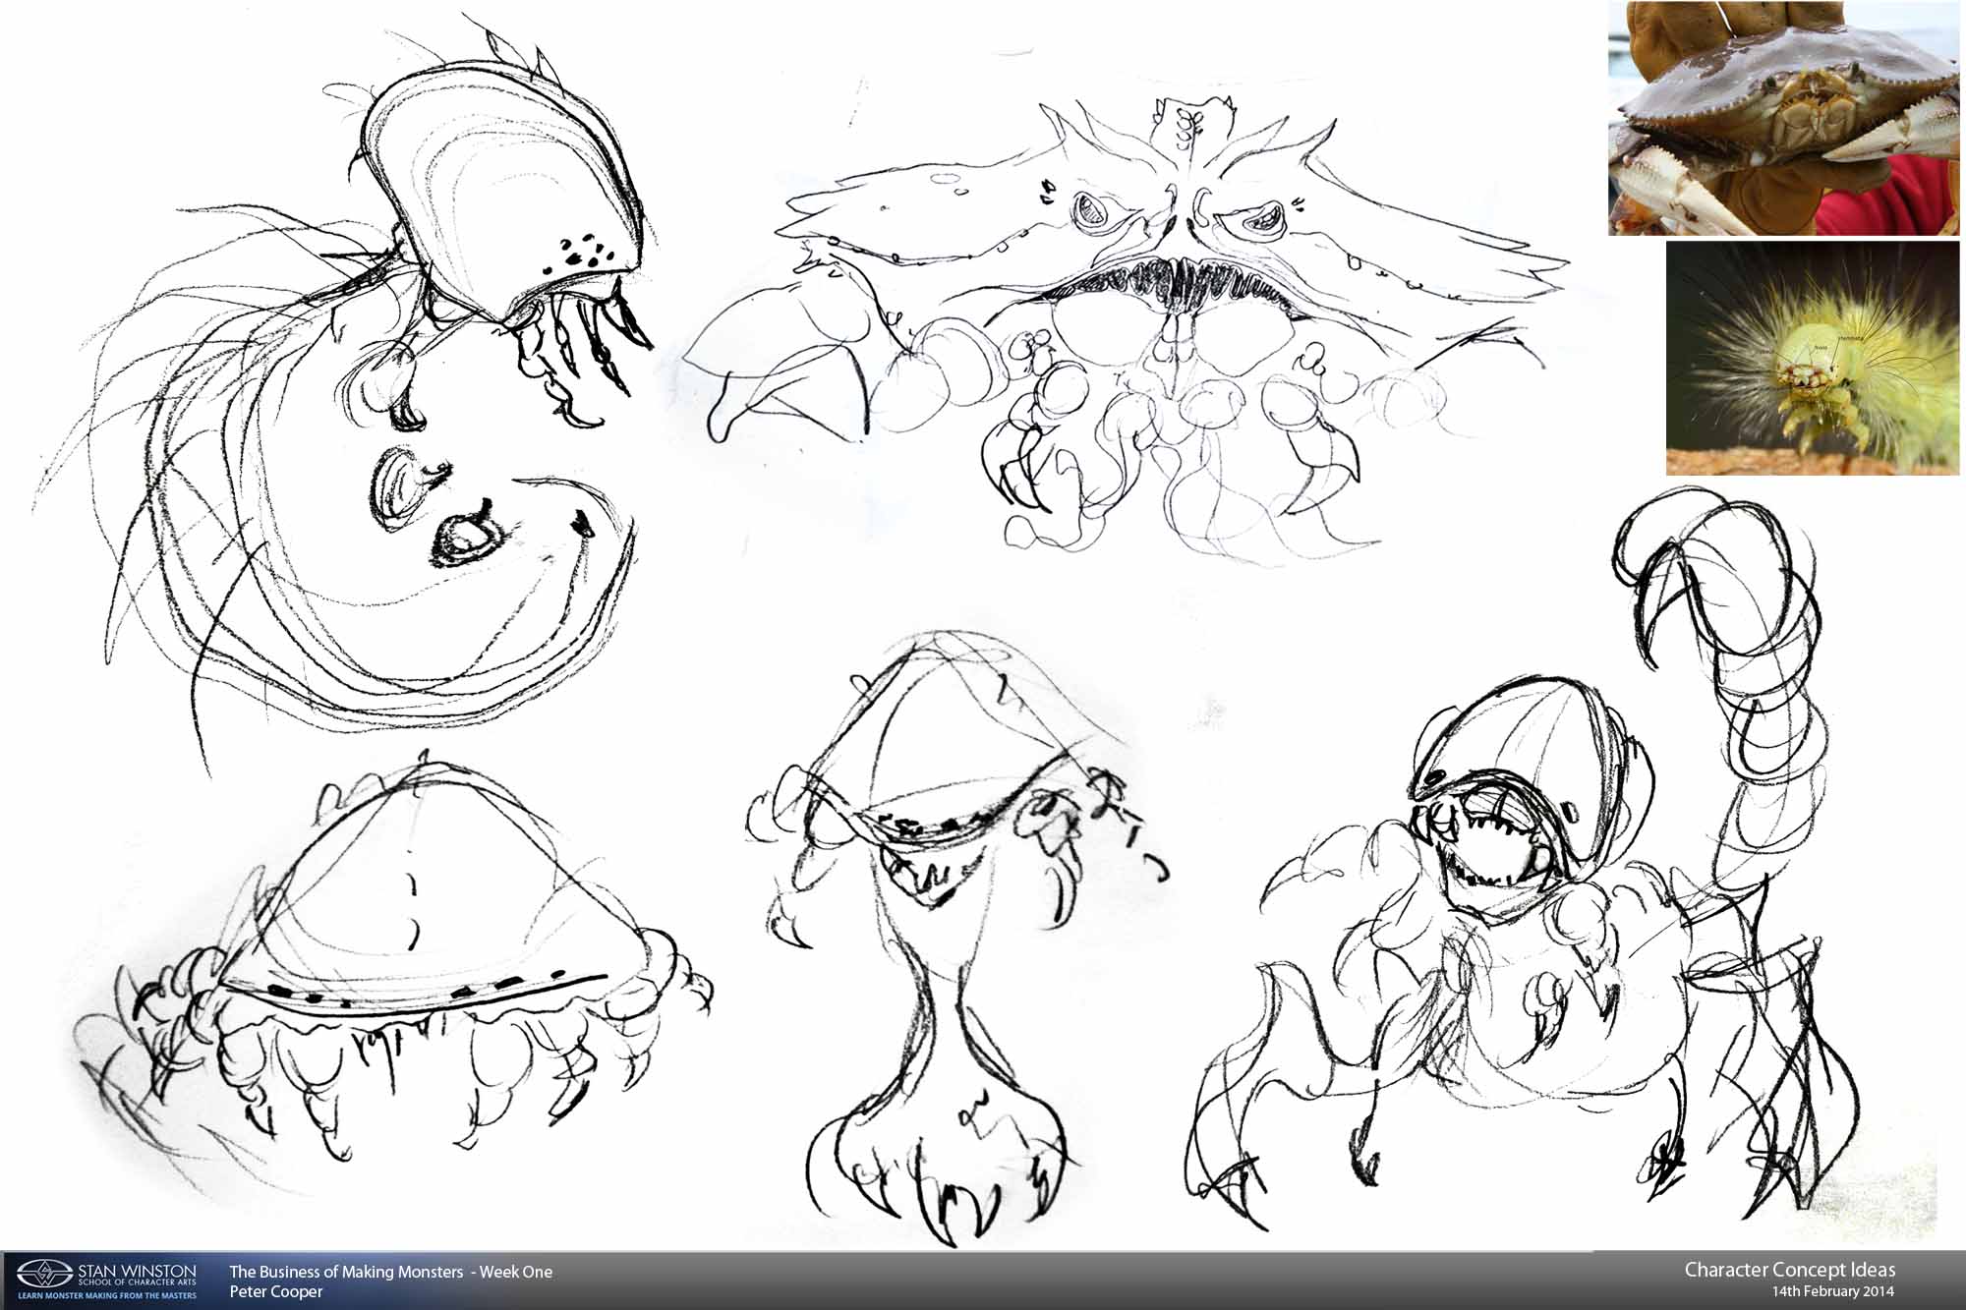Click the yellow hairy caterpillar reference photo
Image resolution: width=1966 pixels, height=1310 pixels.
pyautogui.click(x=1815, y=360)
